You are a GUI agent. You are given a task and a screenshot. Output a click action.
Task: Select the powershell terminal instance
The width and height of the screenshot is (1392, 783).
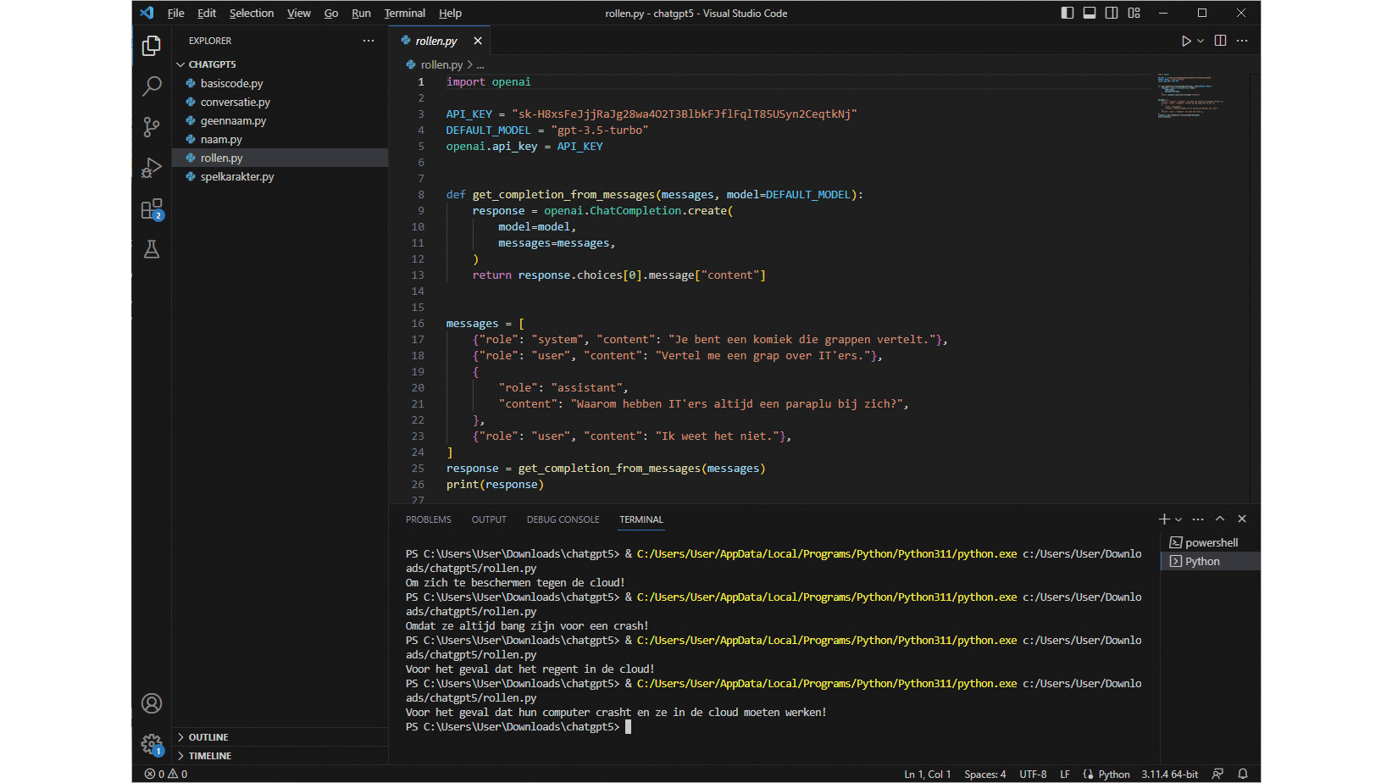pyautogui.click(x=1211, y=542)
